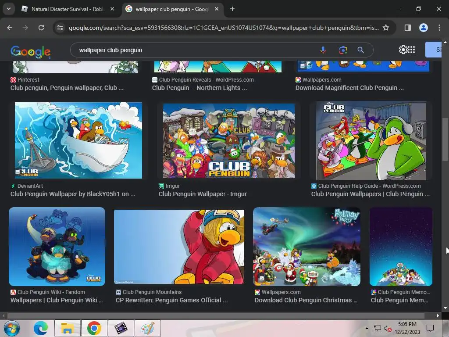Image resolution: width=449 pixels, height=337 pixels.
Task: Click the Pinterest source favicon
Action: [x=13, y=80]
